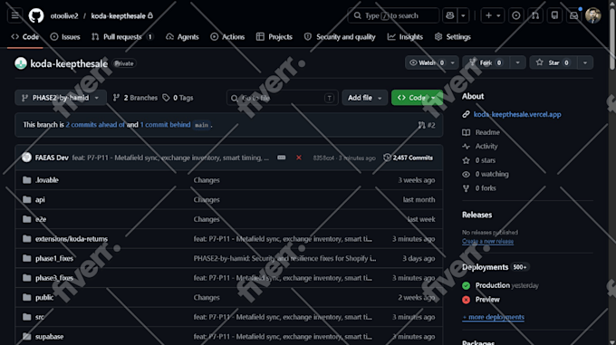The image size is (616, 345).
Task: View the 0 Tags link
Action: (178, 98)
